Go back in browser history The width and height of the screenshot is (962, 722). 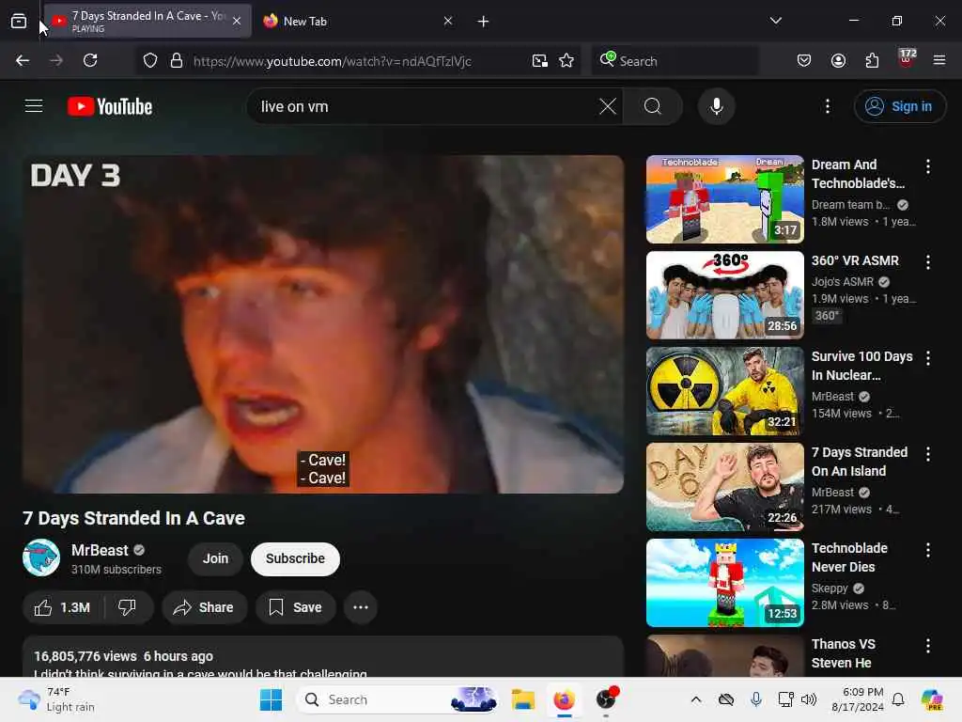tap(23, 60)
